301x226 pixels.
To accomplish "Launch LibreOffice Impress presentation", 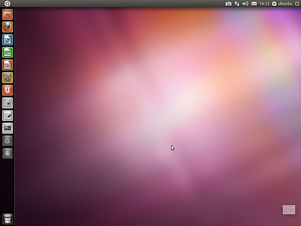I will (7, 65).
